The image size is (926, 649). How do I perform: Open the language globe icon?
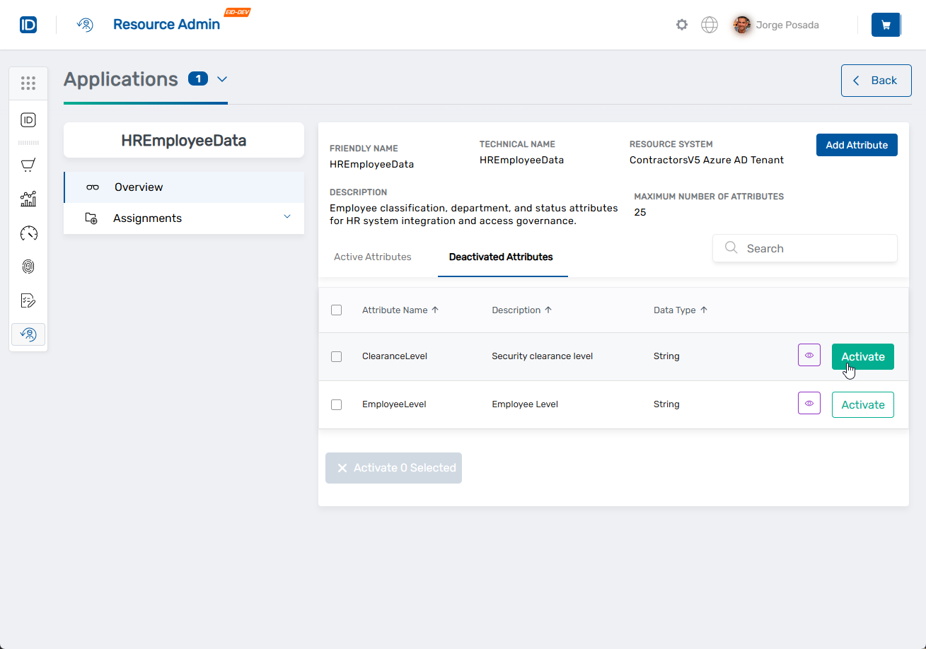[x=709, y=25]
